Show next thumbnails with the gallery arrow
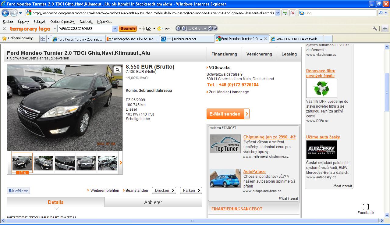Viewport: 390px width, 225px height. pos(121,163)
